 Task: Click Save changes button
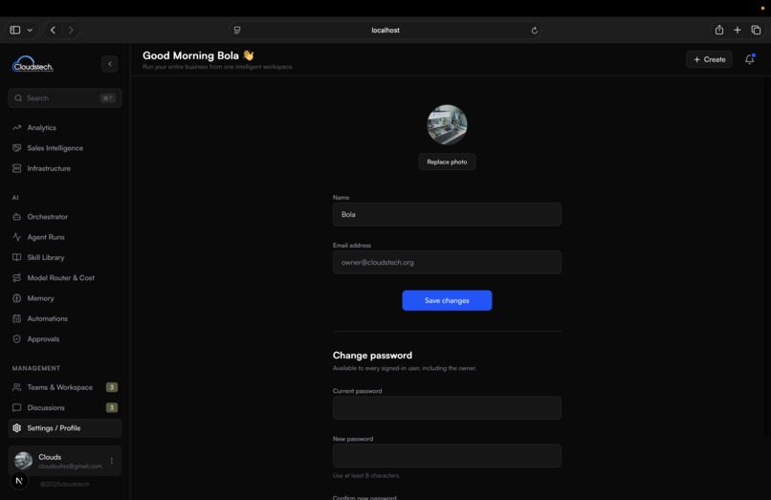tap(447, 300)
